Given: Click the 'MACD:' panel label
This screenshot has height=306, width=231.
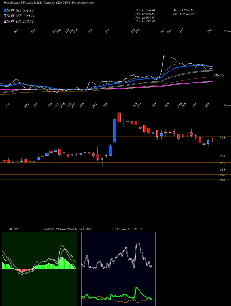Looking at the screenshot, I should pos(14,229).
